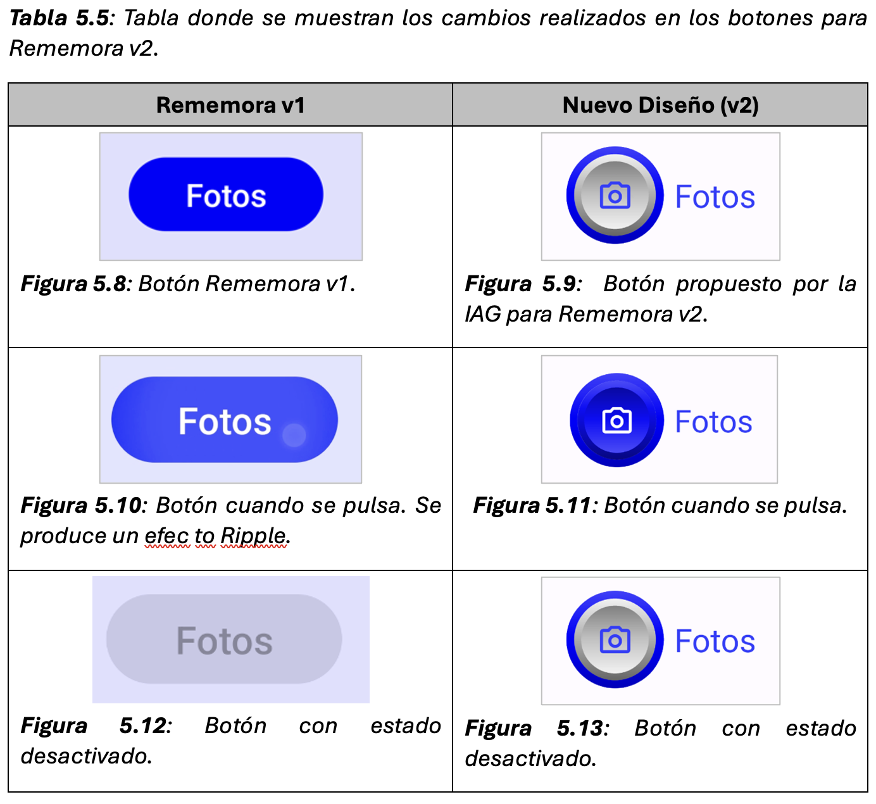Click the camera icon in Figura 5.9
Viewport: 876px width, 804px height.
[x=615, y=196]
